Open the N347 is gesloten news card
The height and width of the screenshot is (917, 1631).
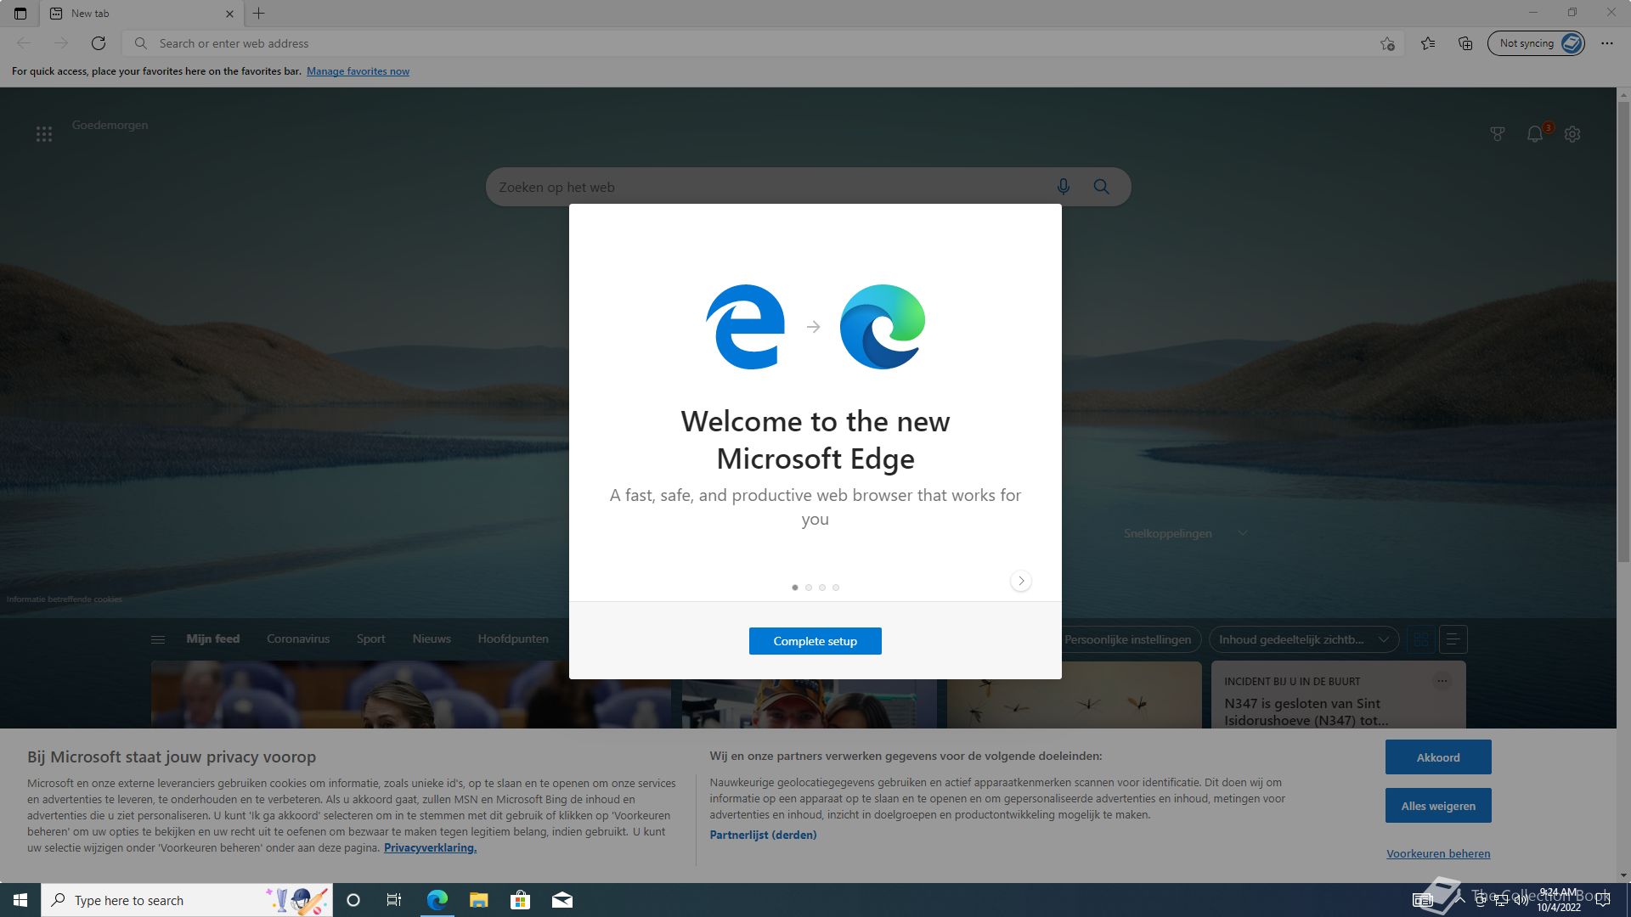pyautogui.click(x=1306, y=712)
